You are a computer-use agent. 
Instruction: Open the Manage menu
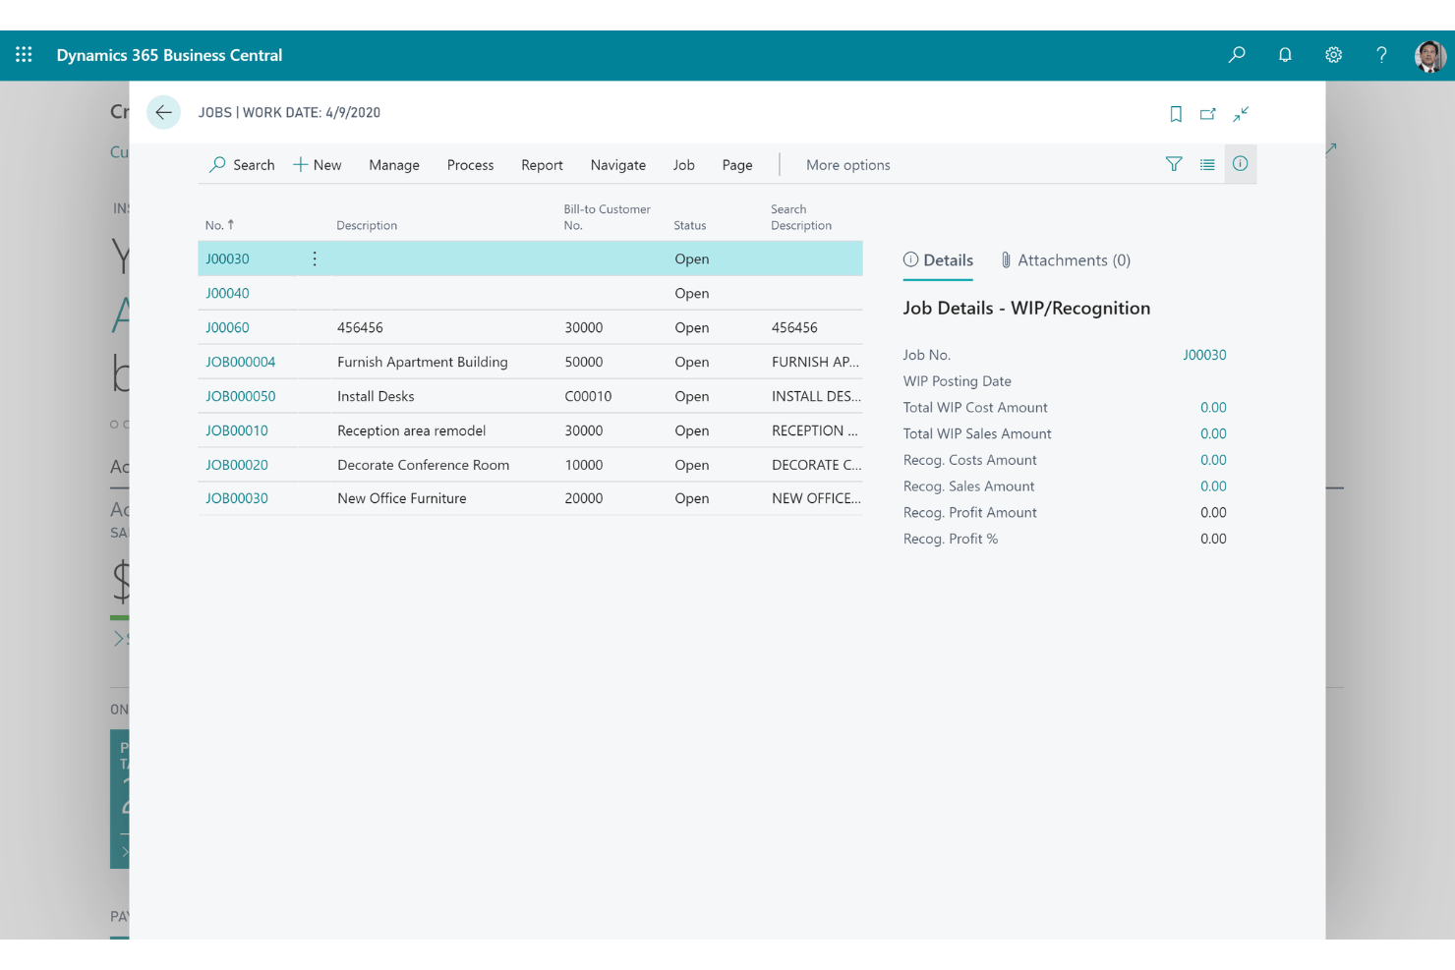(x=394, y=165)
